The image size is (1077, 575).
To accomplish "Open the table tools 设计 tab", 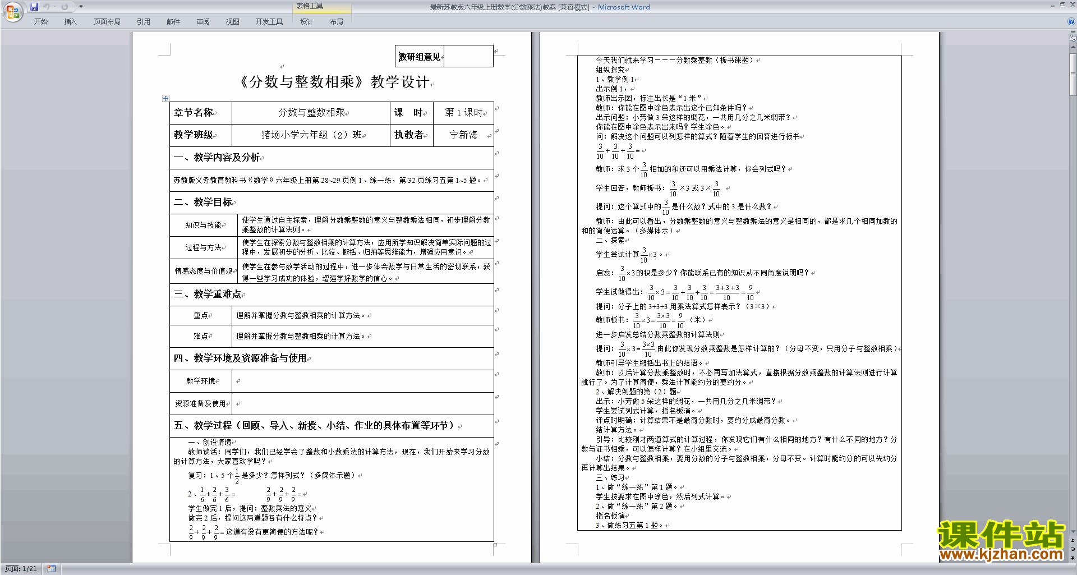I will pyautogui.click(x=306, y=21).
